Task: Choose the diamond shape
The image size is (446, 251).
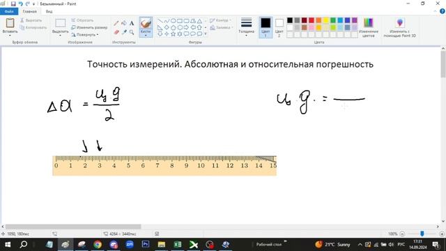Action: click(167, 28)
